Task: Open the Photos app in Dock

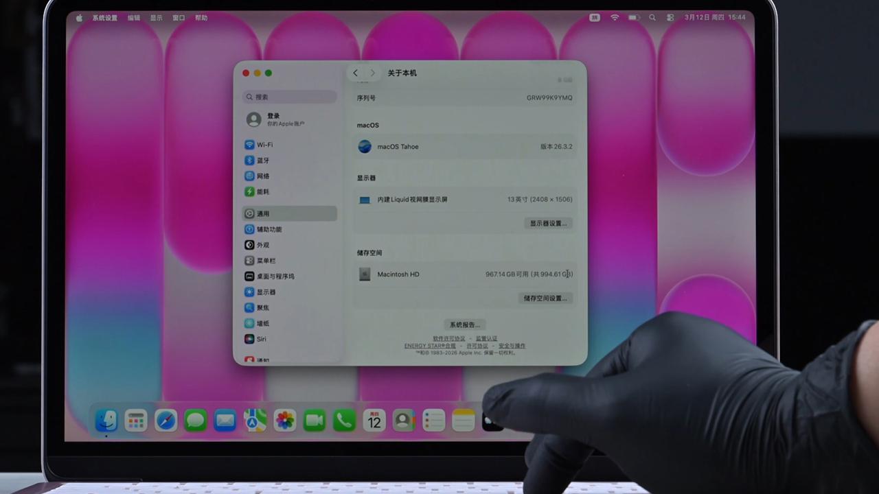Action: pyautogui.click(x=285, y=420)
